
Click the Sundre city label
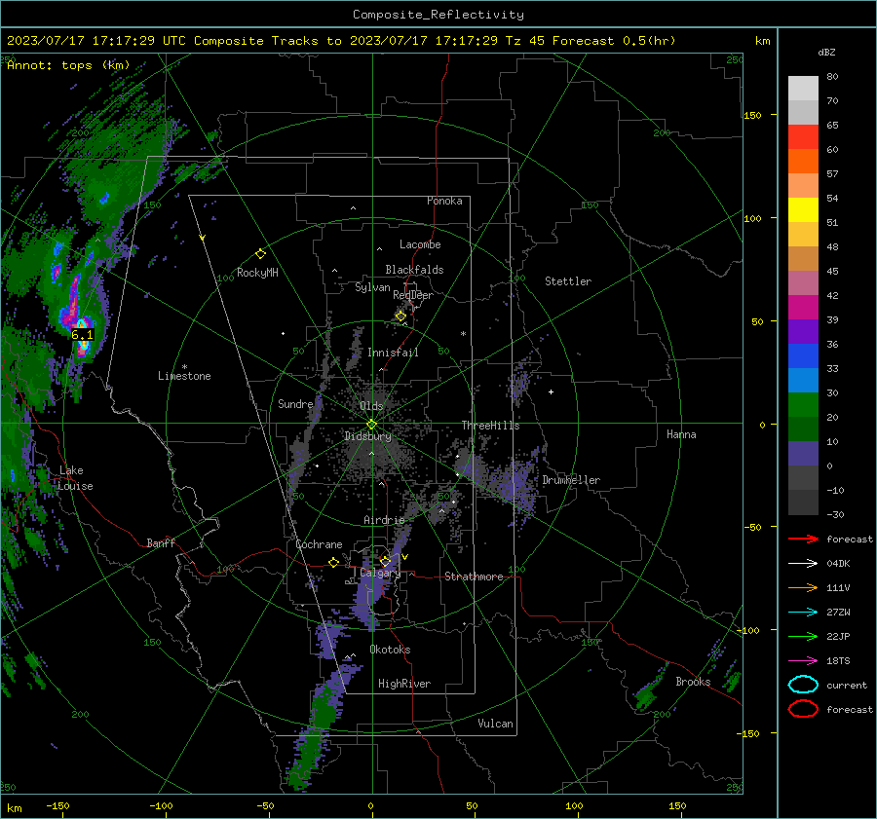pos(295,403)
